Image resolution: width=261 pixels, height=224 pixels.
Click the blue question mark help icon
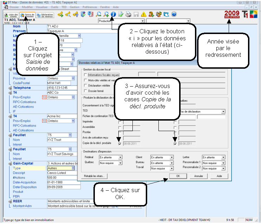[174, 15]
